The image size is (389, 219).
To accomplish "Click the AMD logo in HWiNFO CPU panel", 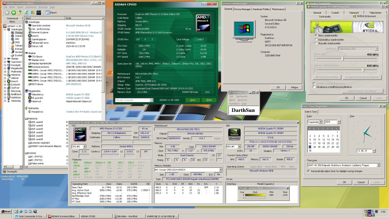I will 80,134.
